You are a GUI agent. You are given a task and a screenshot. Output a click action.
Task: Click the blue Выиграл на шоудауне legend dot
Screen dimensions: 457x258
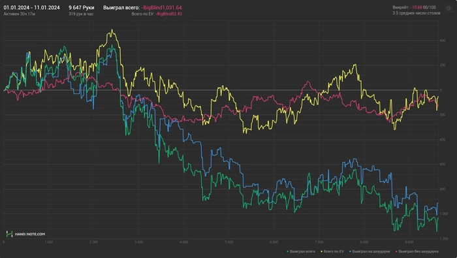coord(350,251)
